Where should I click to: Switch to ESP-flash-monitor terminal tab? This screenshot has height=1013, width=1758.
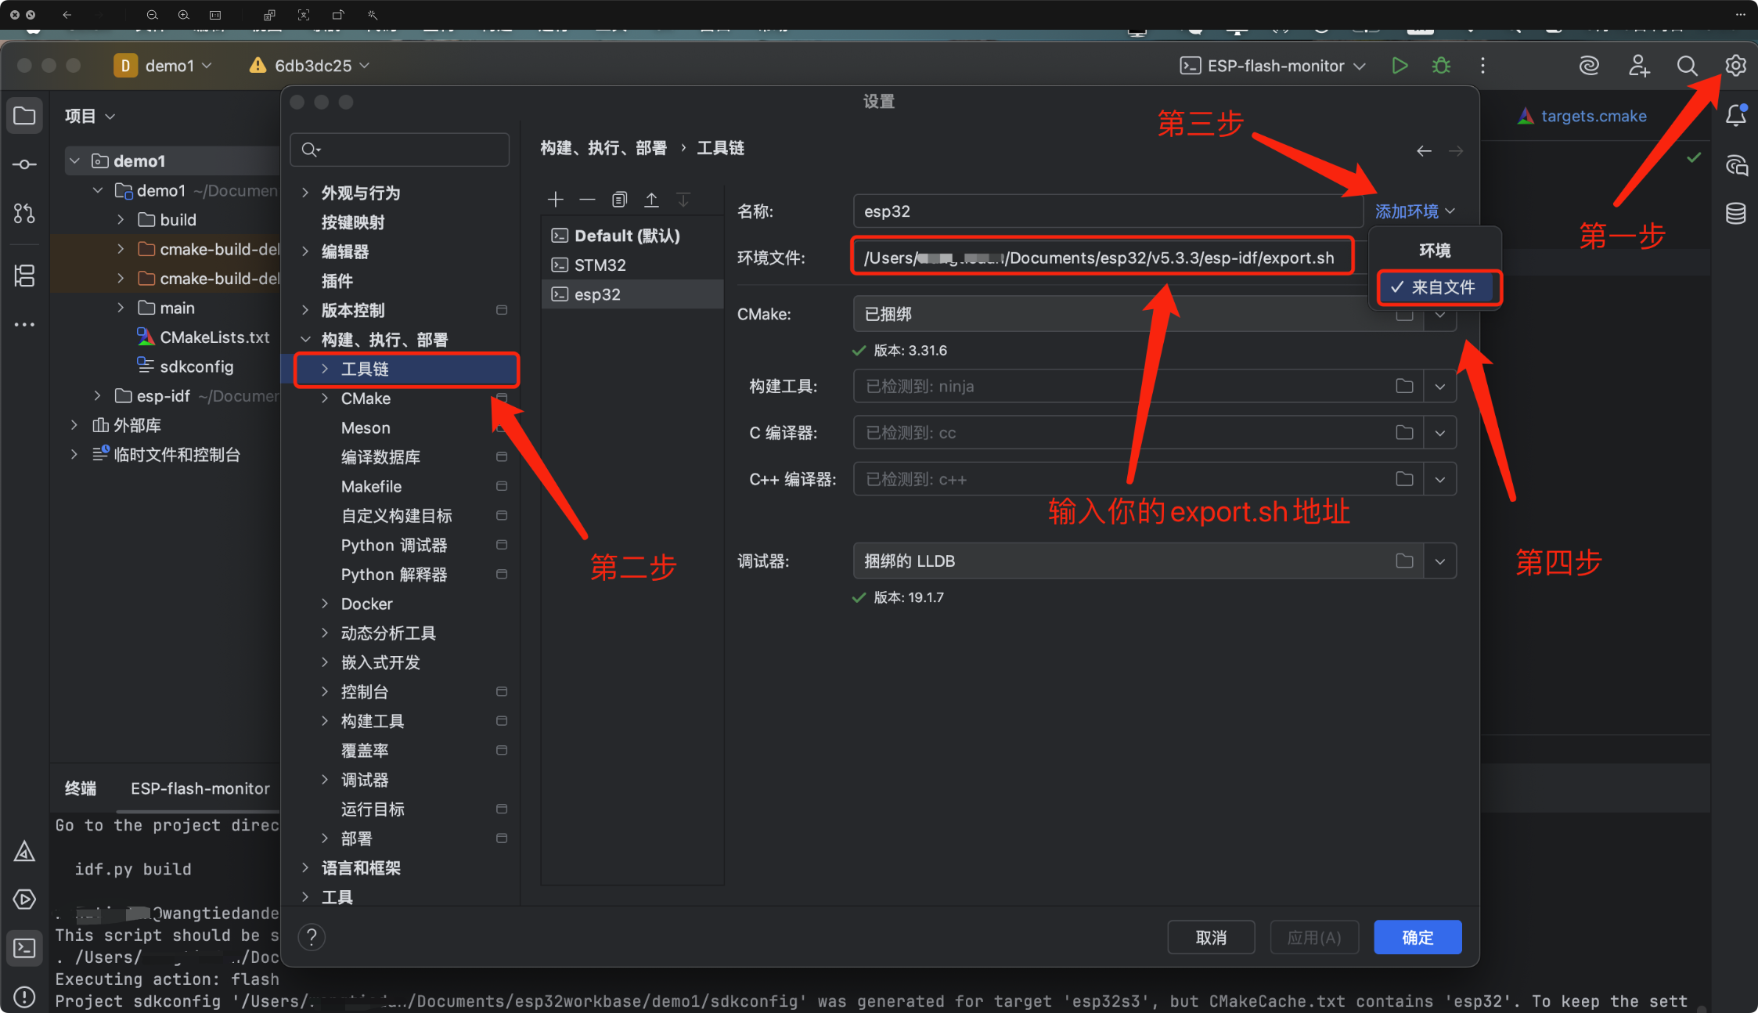(x=200, y=788)
